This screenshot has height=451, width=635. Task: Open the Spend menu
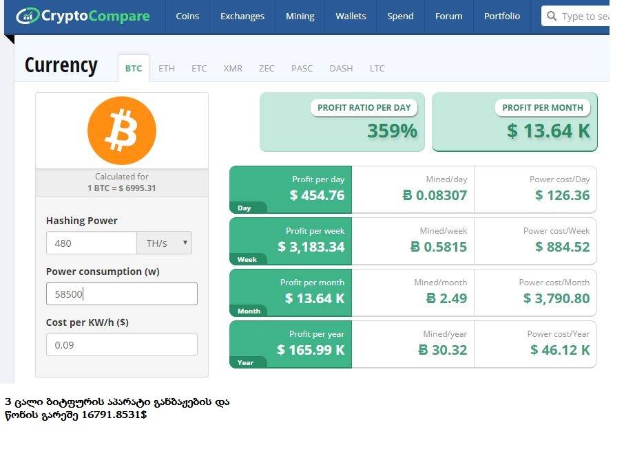(x=401, y=16)
